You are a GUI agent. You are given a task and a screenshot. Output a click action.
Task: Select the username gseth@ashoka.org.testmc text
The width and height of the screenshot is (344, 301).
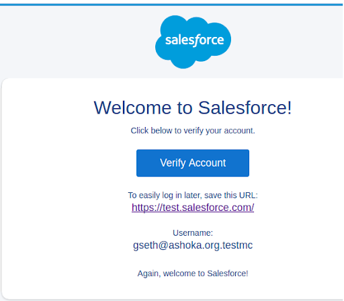[x=193, y=245]
